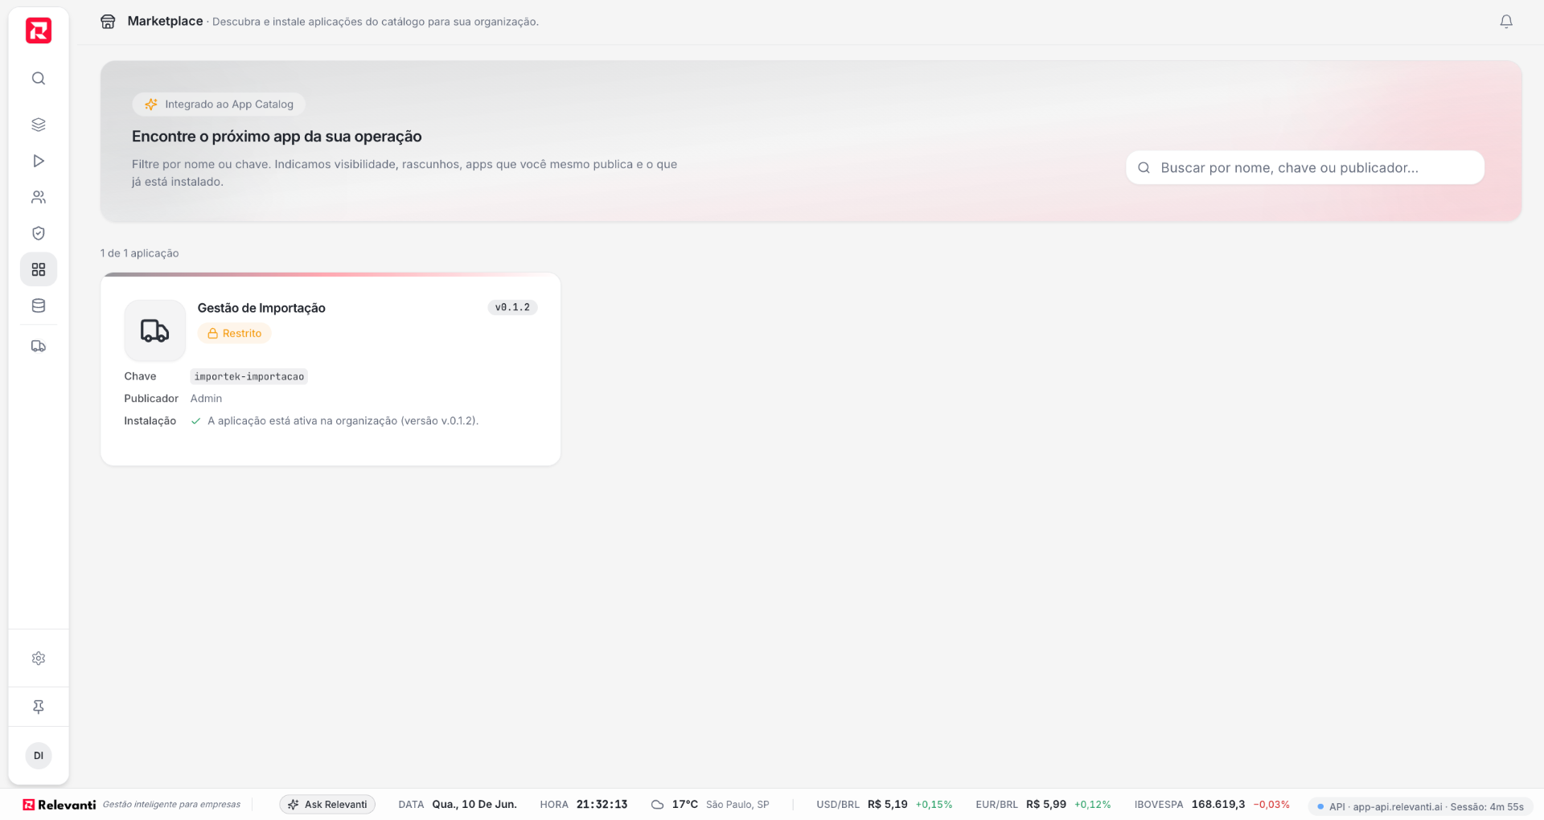The height and width of the screenshot is (820, 1544).
Task: Click the v0.1.2 version badge
Action: coord(512,307)
